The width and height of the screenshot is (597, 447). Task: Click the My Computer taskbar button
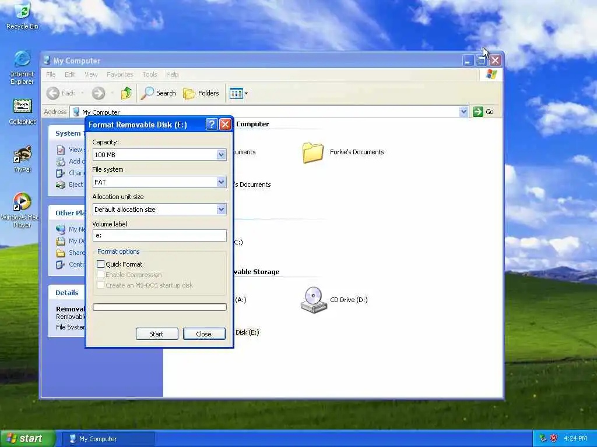[108, 439]
